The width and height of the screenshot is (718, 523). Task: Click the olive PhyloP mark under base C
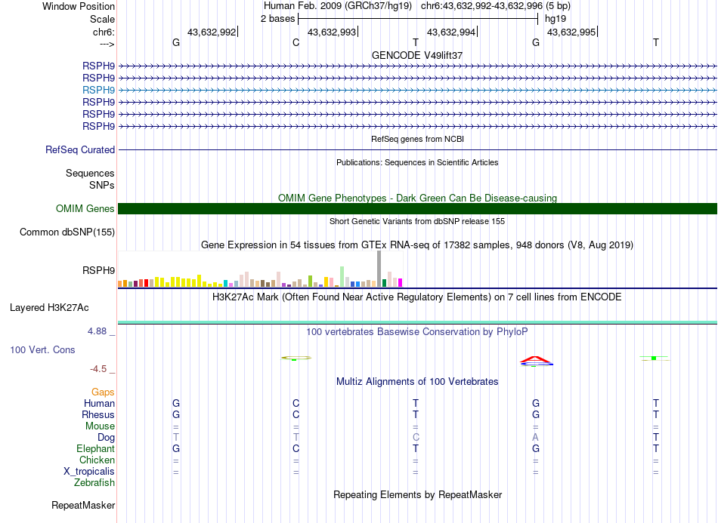pyautogui.click(x=296, y=358)
